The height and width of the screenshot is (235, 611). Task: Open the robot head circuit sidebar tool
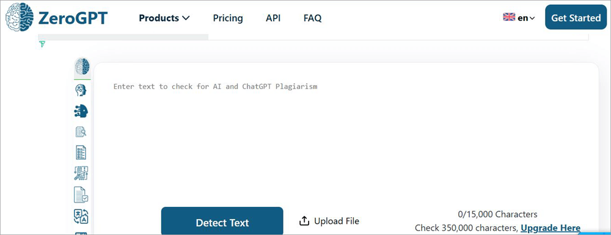(81, 111)
